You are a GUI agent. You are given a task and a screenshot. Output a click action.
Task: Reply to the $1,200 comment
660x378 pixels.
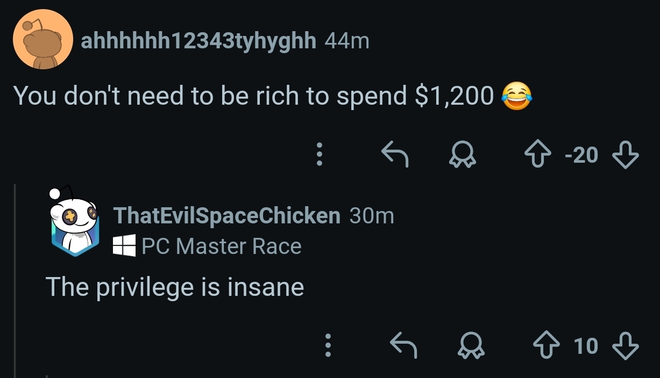click(x=395, y=155)
